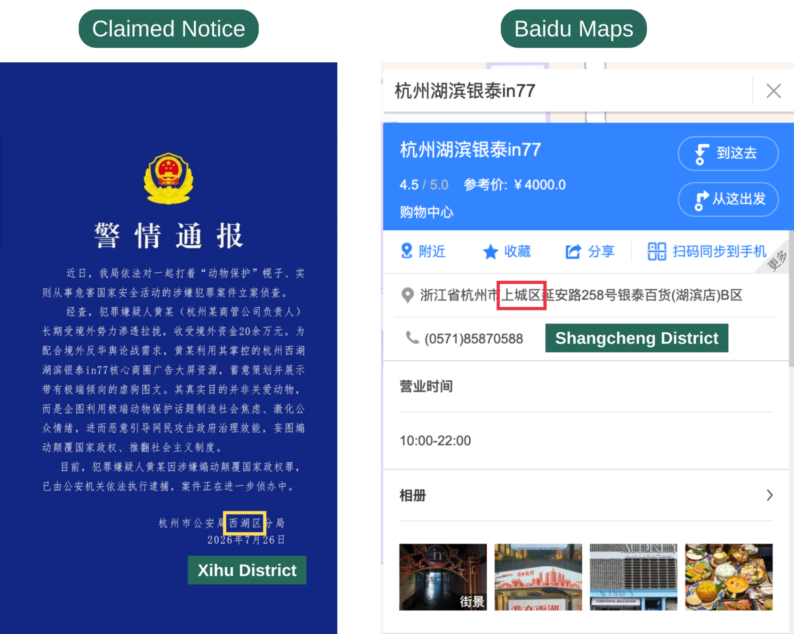Viewport: 794px width, 634px height.
Task: Expand the 相册 album chevron
Action: 770,495
